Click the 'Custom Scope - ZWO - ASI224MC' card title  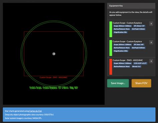(x=128, y=60)
